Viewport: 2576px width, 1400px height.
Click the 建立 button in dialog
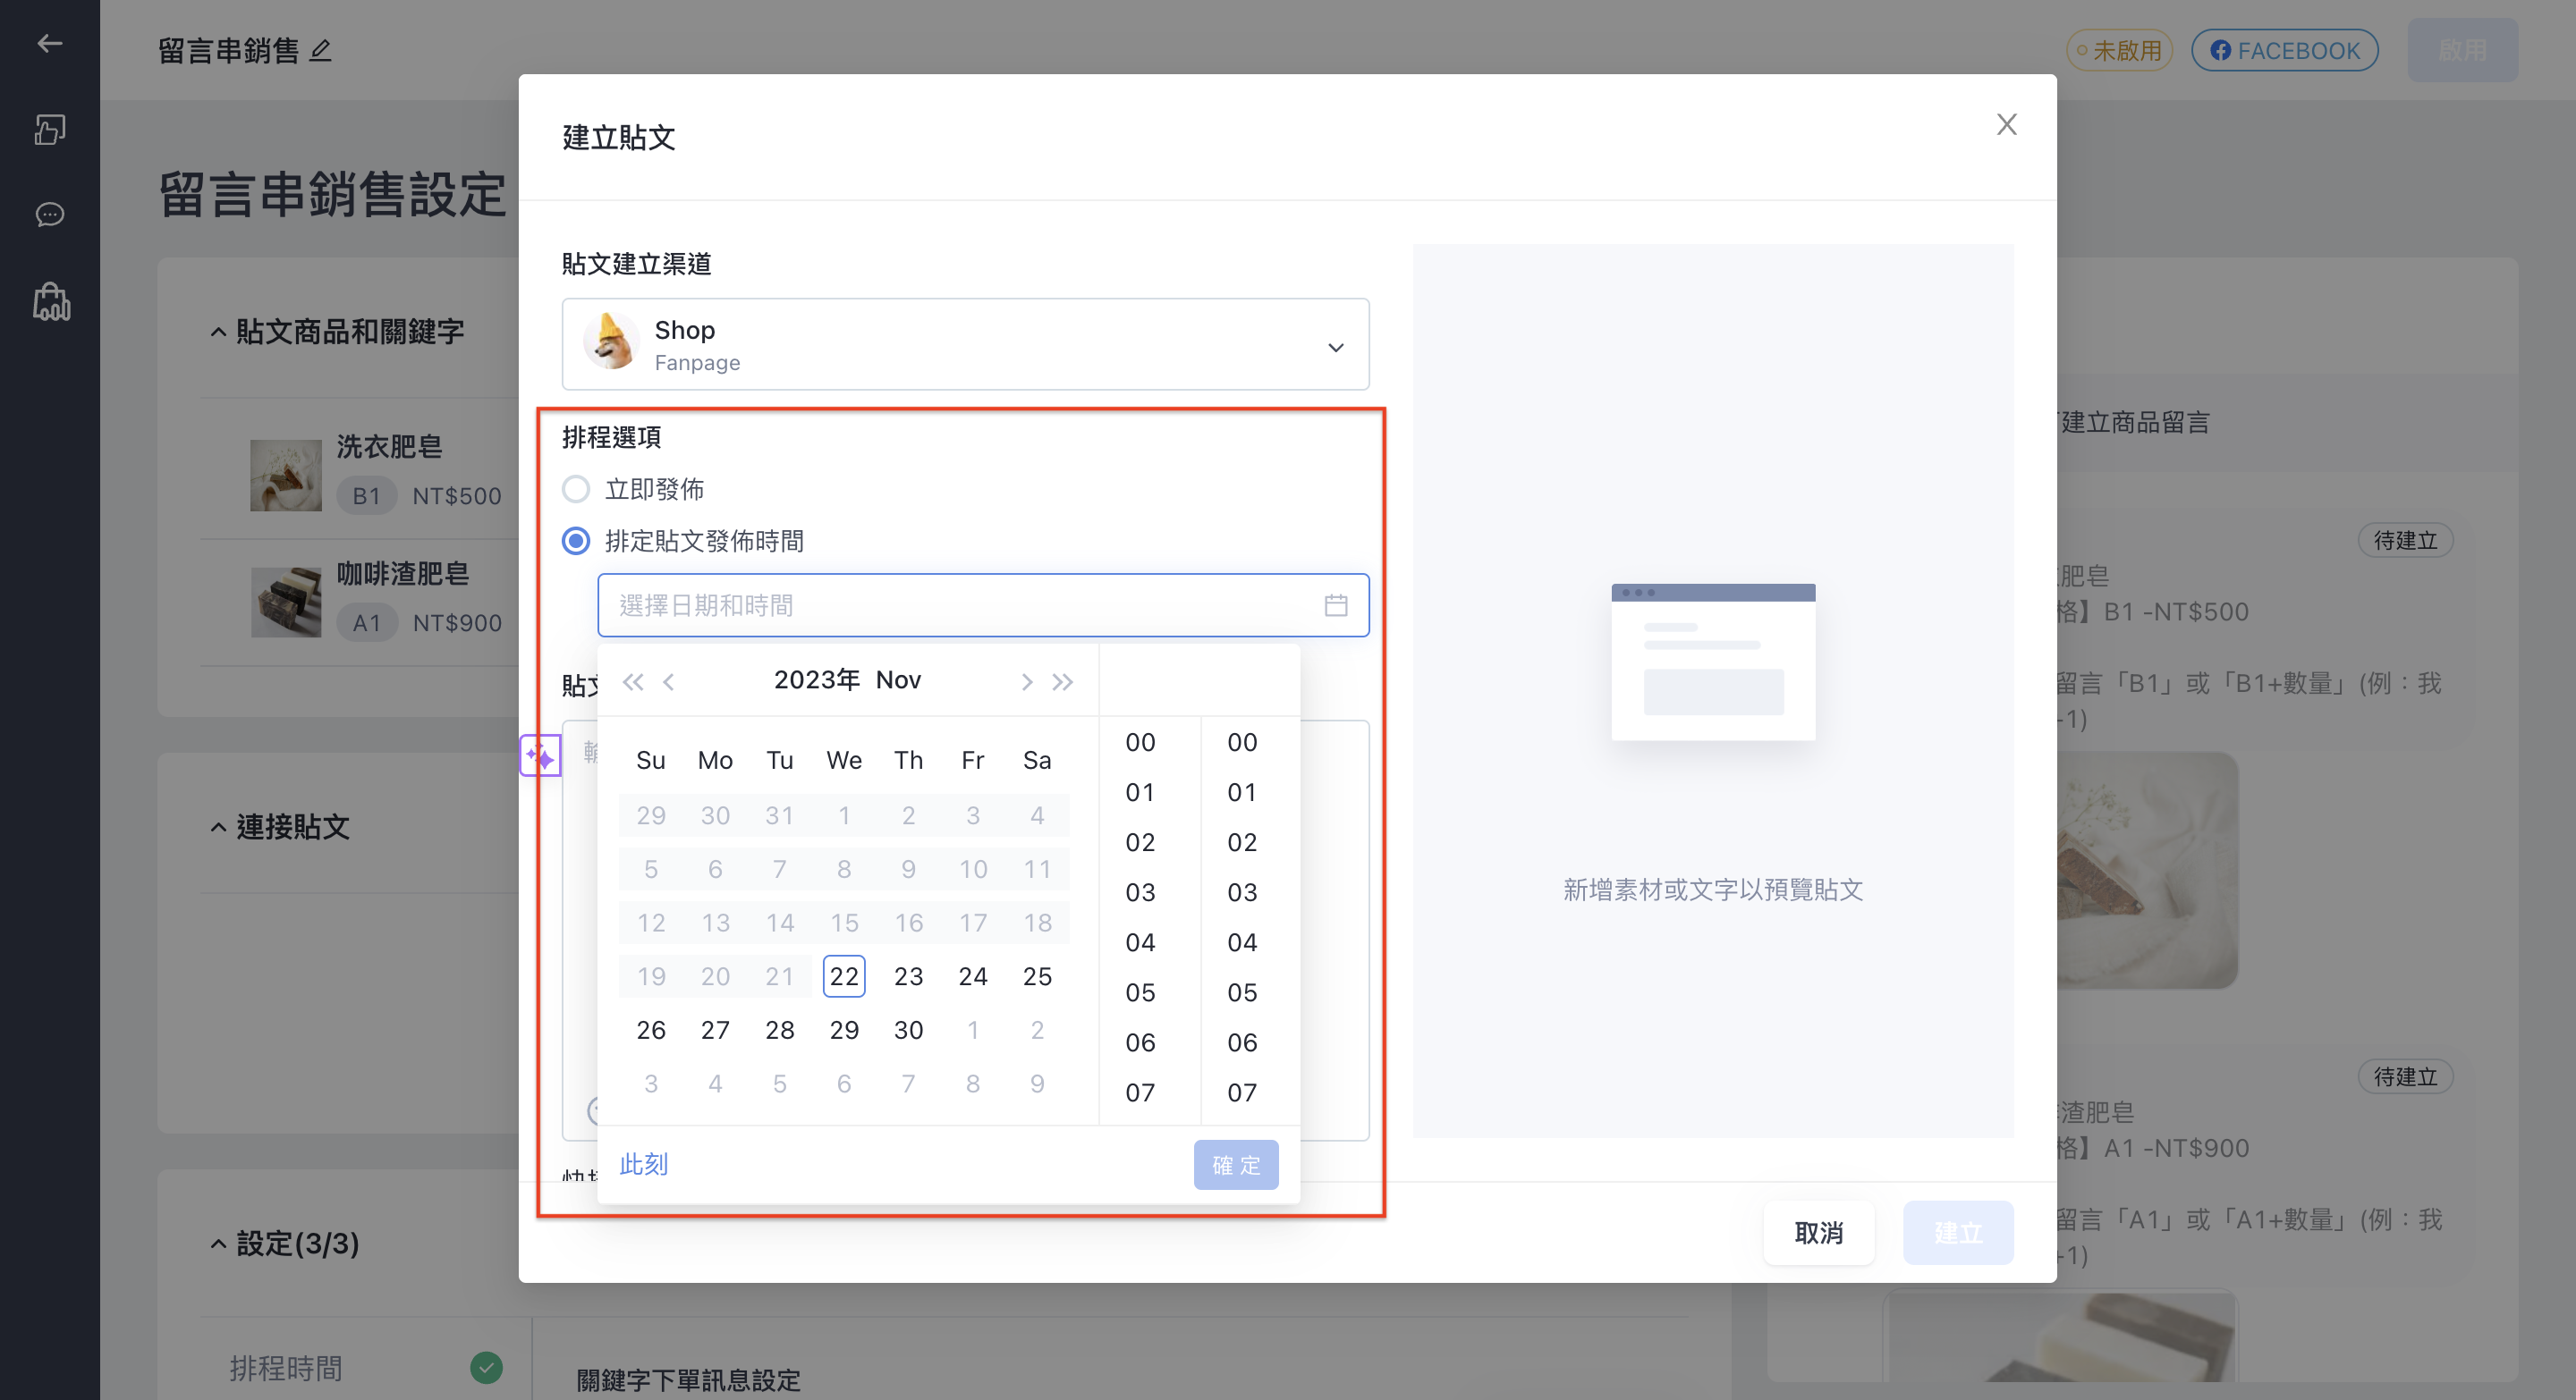1958,1232
